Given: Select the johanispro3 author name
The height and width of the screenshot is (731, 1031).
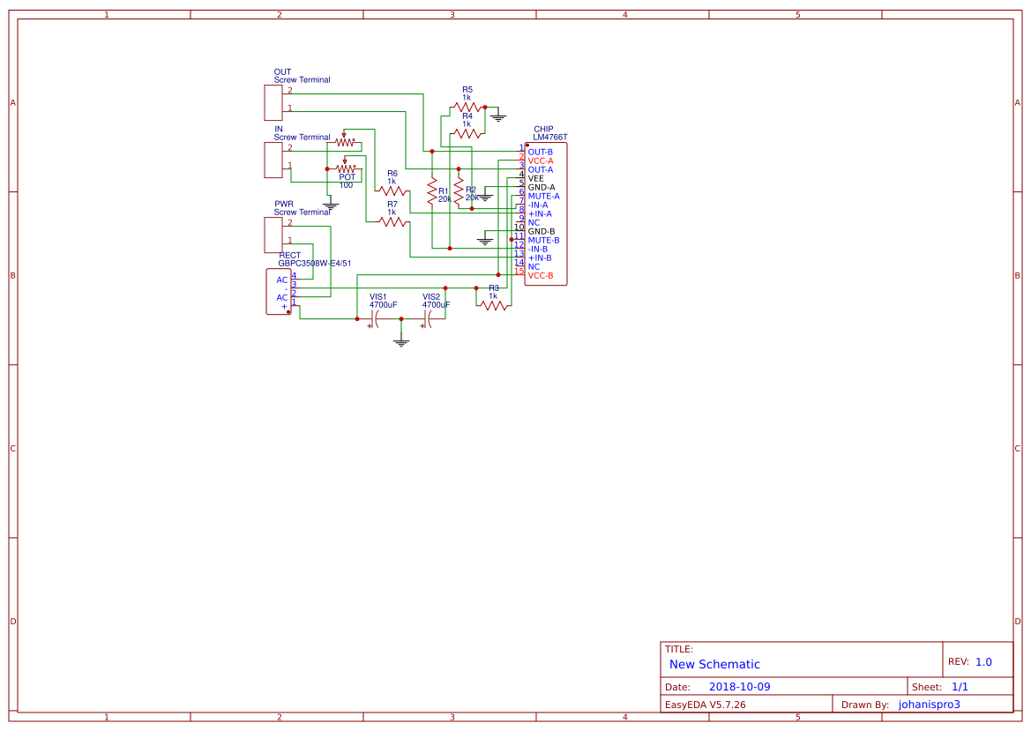Looking at the screenshot, I should [929, 704].
